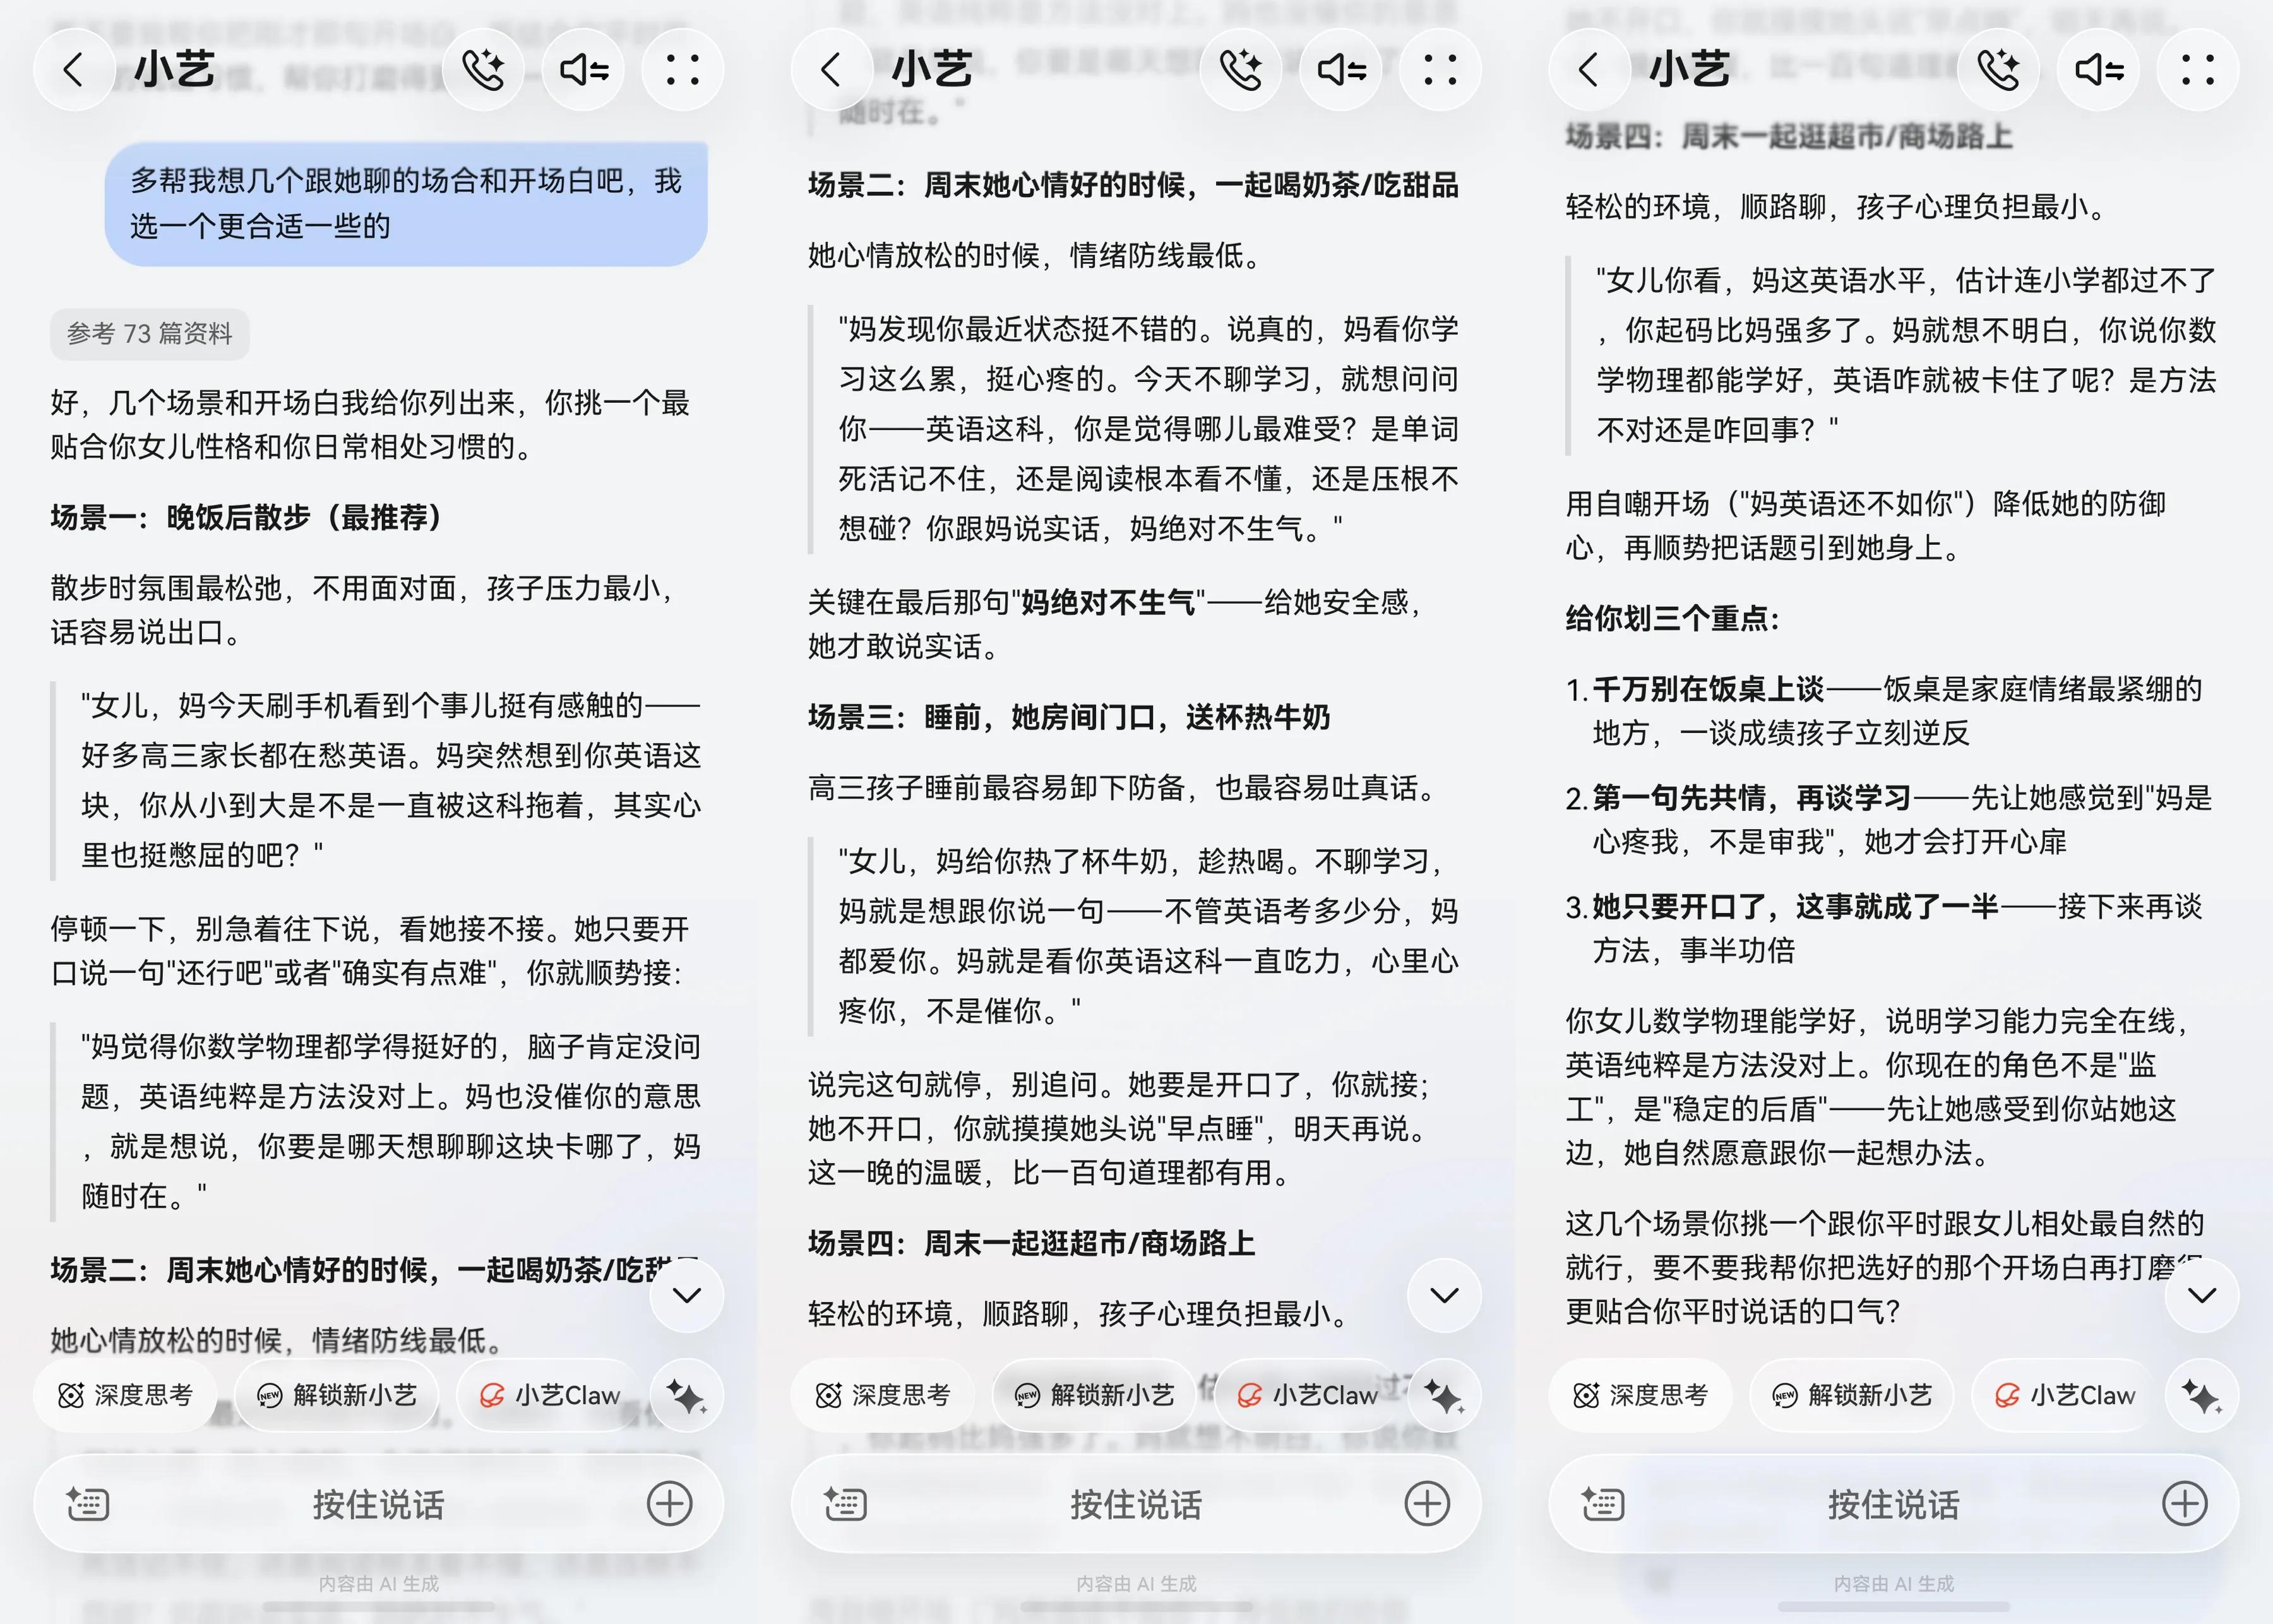Tap 按住说话 in middle screen
This screenshot has height=1624, width=2273.
(x=1136, y=1504)
